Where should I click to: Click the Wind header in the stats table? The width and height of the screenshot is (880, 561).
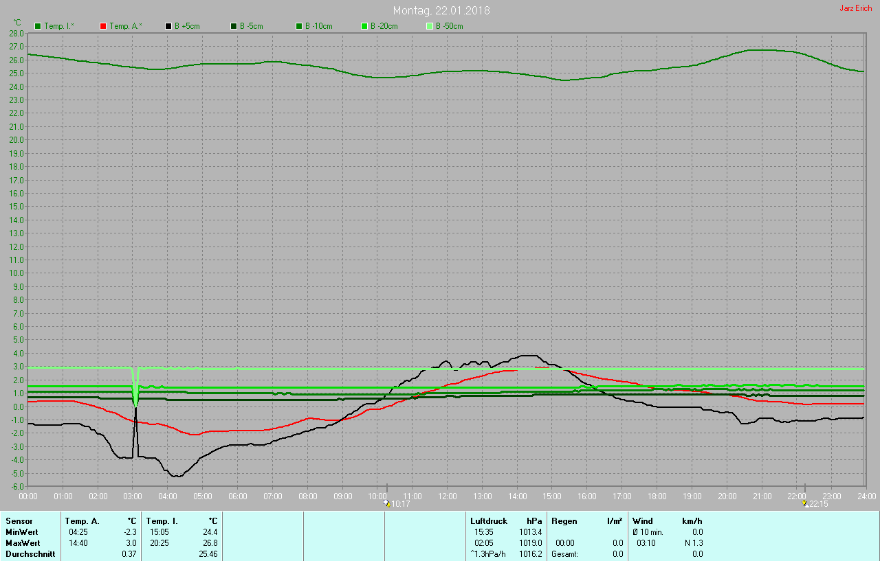(x=643, y=521)
